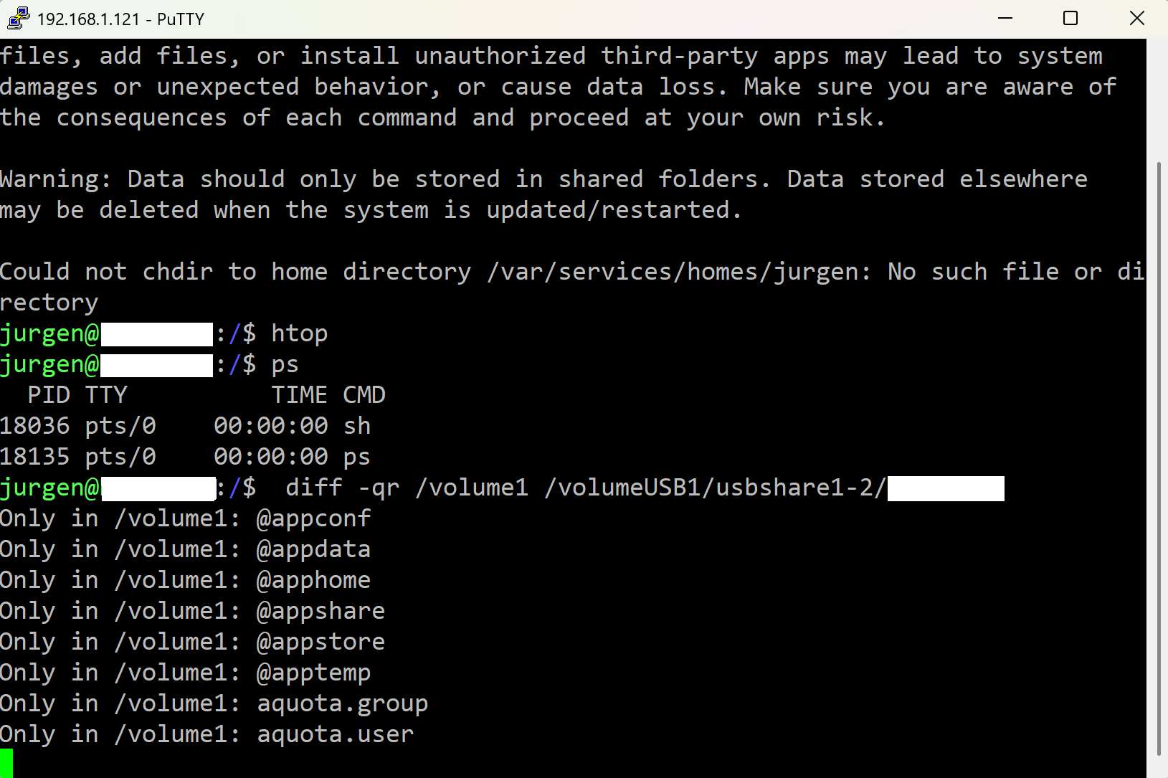Click the /volumeUSB1/usbshare1-2/ path argument
This screenshot has height=778, width=1168.
pos(715,488)
